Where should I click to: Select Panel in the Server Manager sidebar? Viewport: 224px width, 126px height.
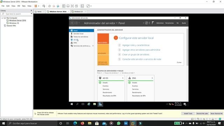82,30
